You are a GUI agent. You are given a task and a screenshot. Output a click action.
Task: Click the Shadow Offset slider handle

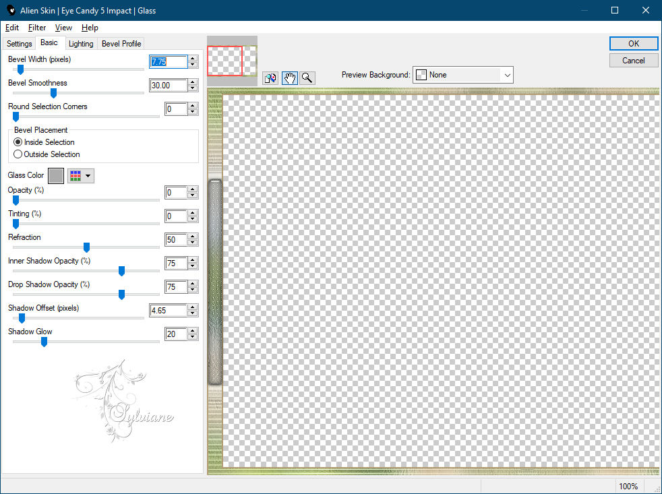[x=22, y=318]
